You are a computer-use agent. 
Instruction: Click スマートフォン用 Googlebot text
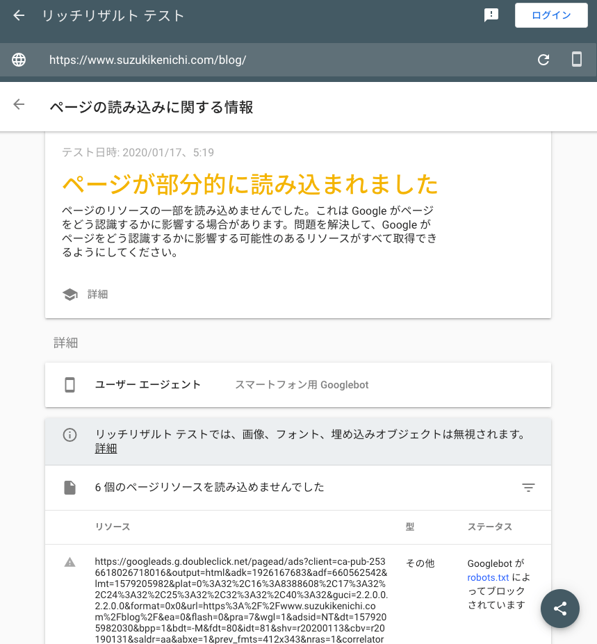[302, 385]
